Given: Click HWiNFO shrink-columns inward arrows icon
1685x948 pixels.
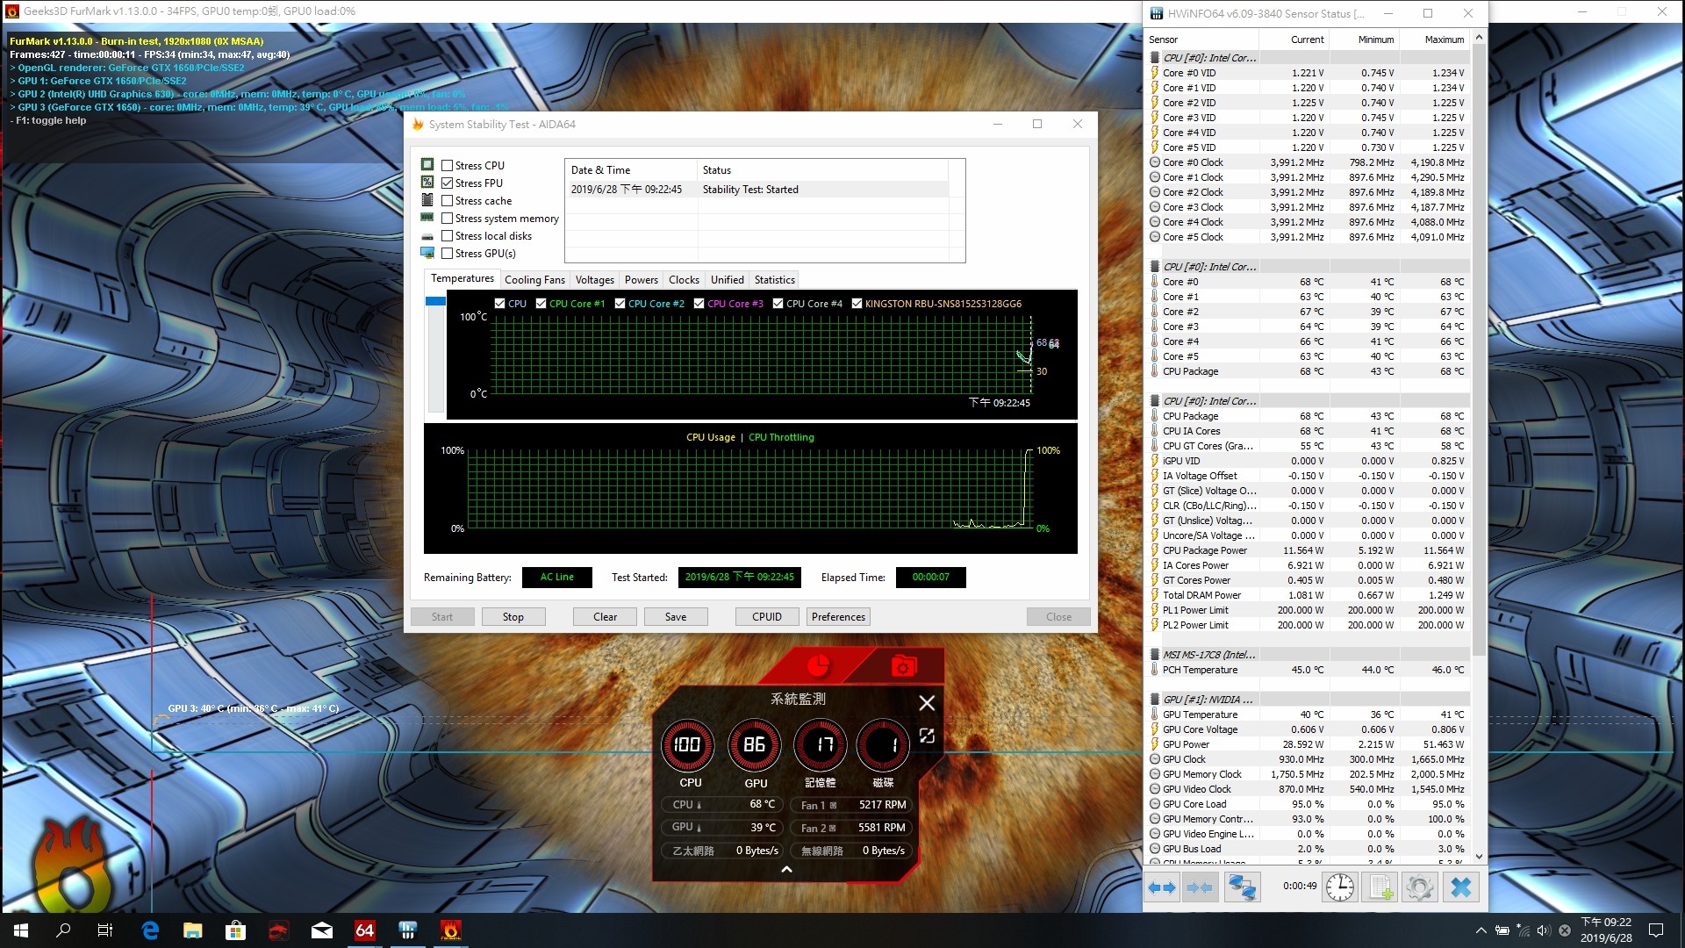Looking at the screenshot, I should [1200, 887].
